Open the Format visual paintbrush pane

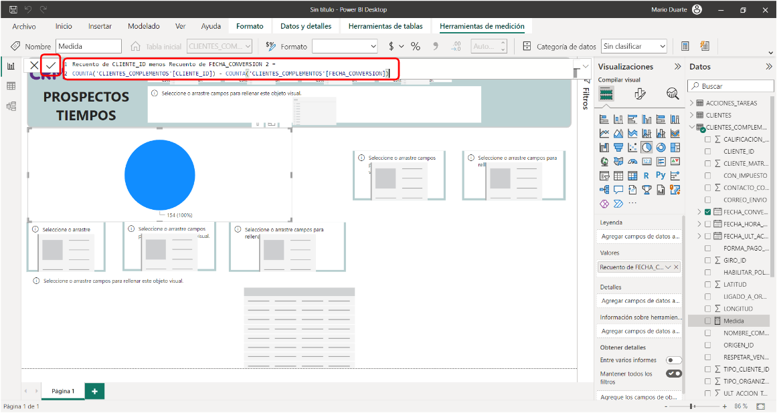[x=640, y=94]
